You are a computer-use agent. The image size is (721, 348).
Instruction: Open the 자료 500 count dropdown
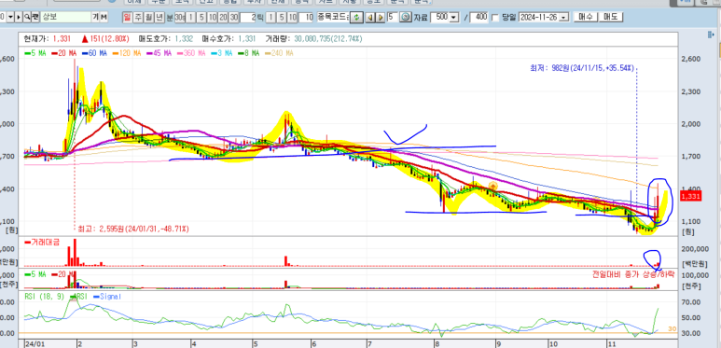click(453, 18)
